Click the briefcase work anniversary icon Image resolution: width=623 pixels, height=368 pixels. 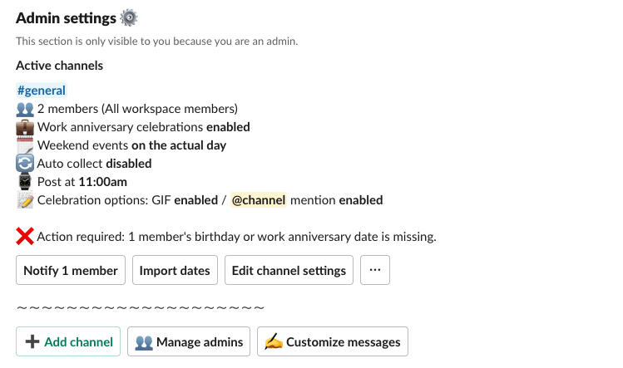click(25, 127)
